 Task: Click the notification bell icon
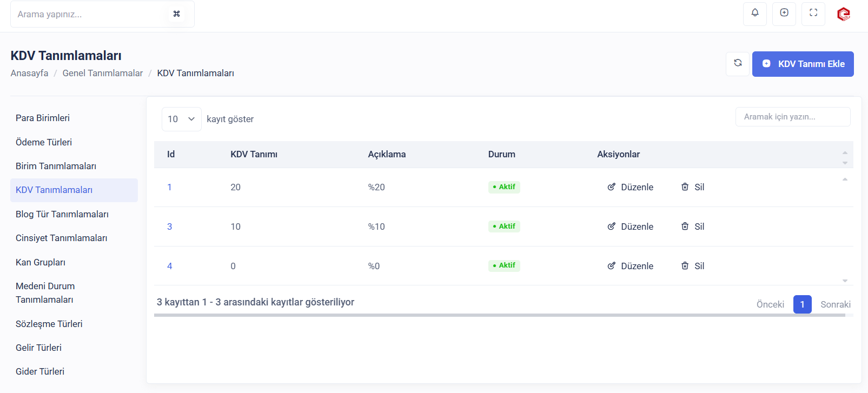[754, 13]
